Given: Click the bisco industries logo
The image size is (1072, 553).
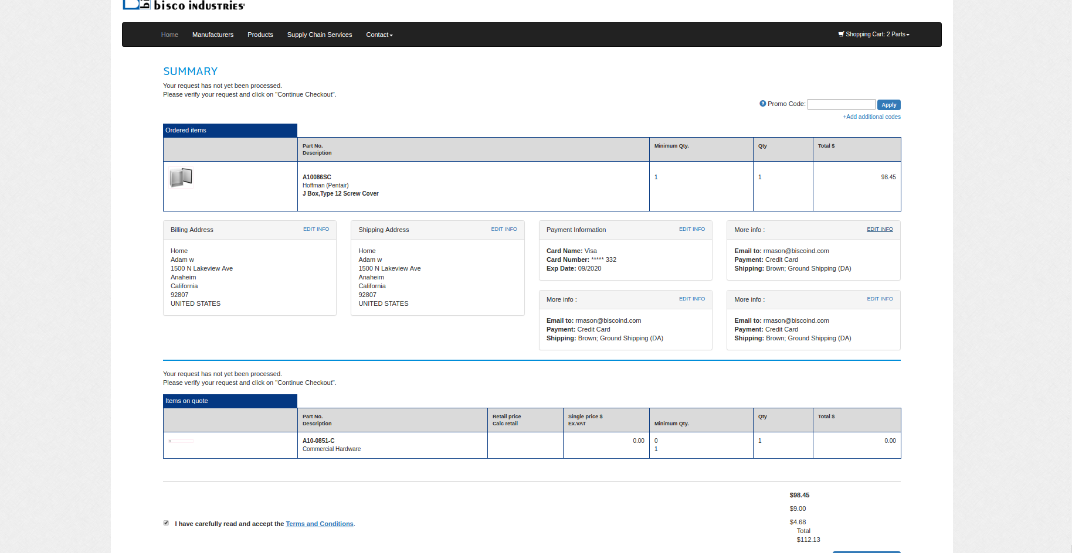Looking at the screenshot, I should click(x=184, y=5).
